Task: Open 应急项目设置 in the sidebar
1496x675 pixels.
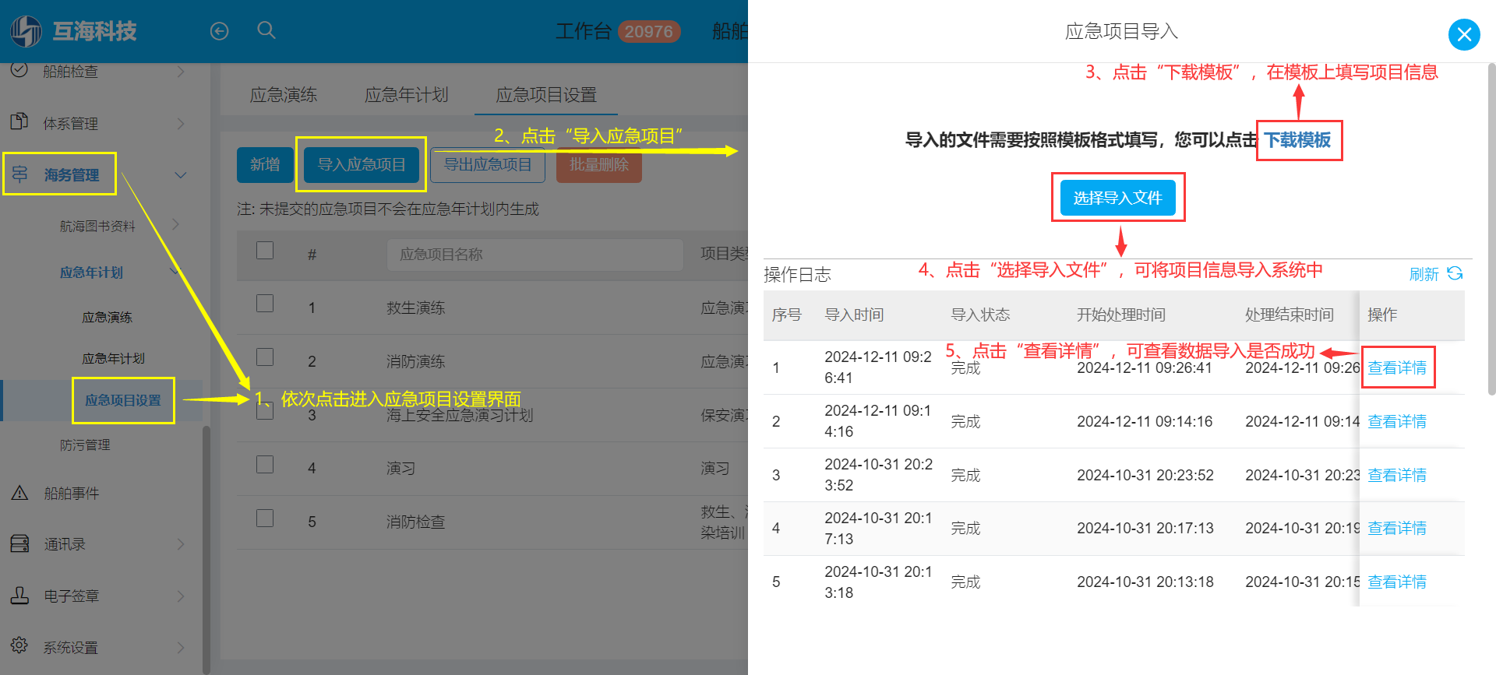Action: [x=123, y=400]
